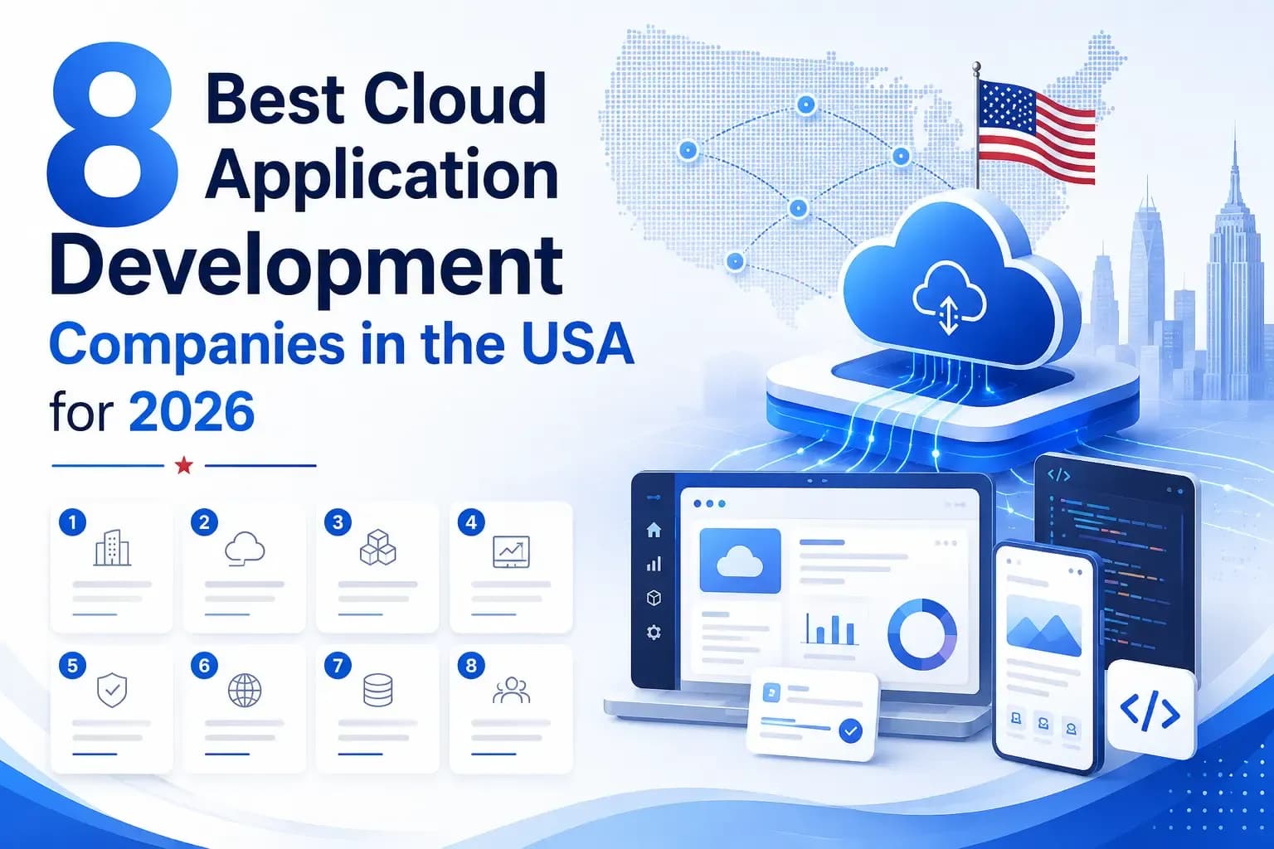This screenshot has height=849, width=1274.
Task: Click the number 8 badge
Action: click(471, 665)
